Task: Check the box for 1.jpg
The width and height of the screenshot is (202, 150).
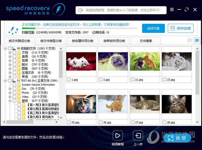Action: [x=69, y=80]
